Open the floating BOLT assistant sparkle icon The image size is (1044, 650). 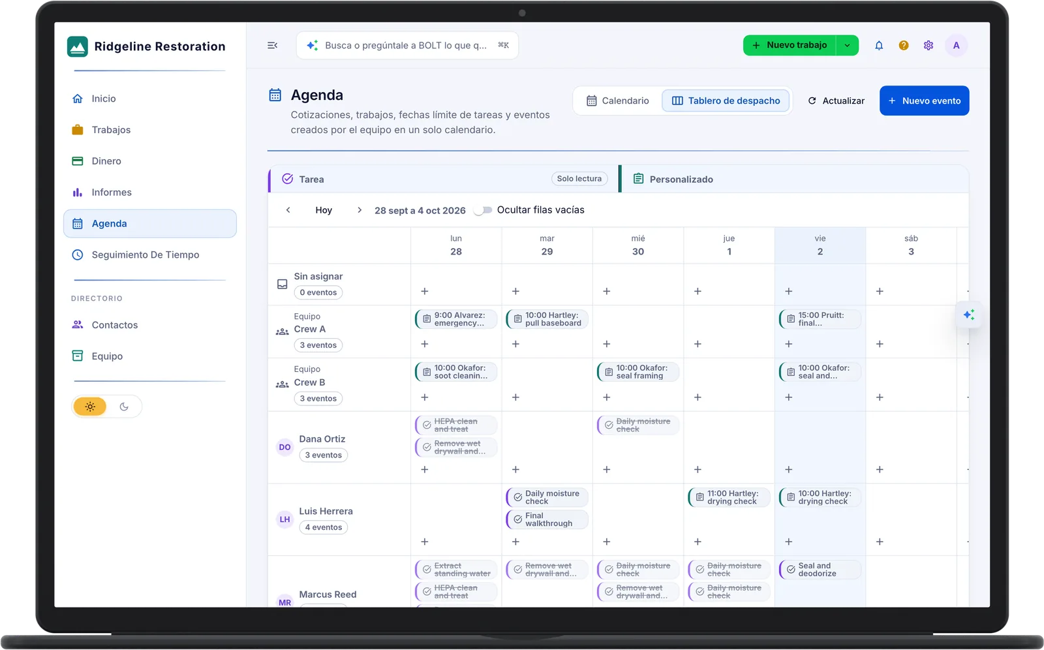click(x=969, y=315)
